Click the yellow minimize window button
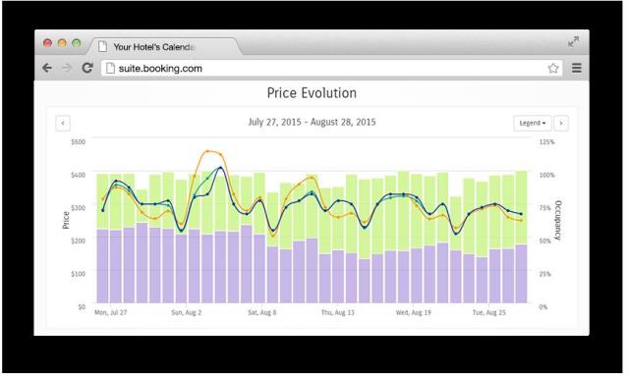The width and height of the screenshot is (629, 376). (x=62, y=43)
